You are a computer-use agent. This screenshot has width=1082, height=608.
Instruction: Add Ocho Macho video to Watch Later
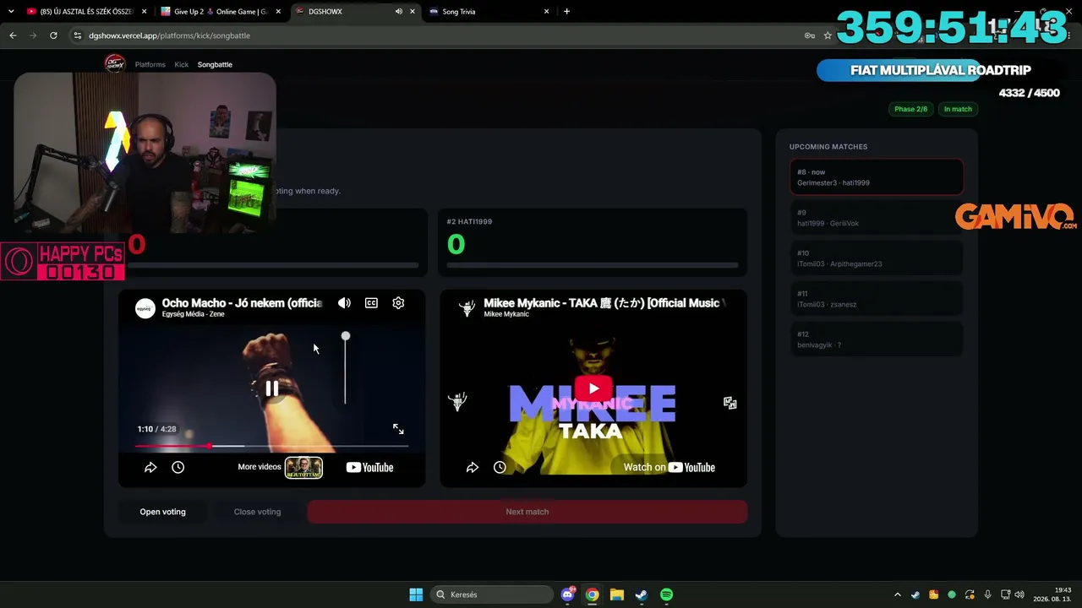click(x=178, y=467)
